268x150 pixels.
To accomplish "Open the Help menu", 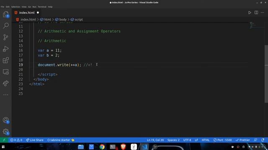I will (x=50, y=7).
